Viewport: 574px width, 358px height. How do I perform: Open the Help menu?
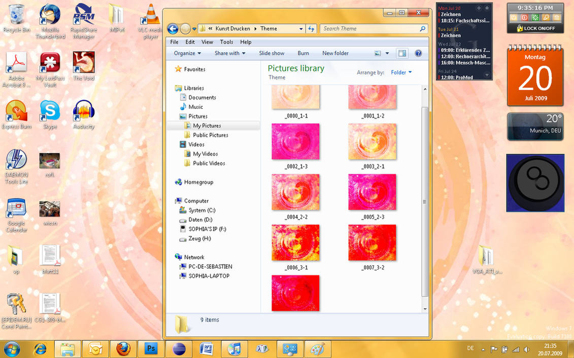(x=246, y=42)
